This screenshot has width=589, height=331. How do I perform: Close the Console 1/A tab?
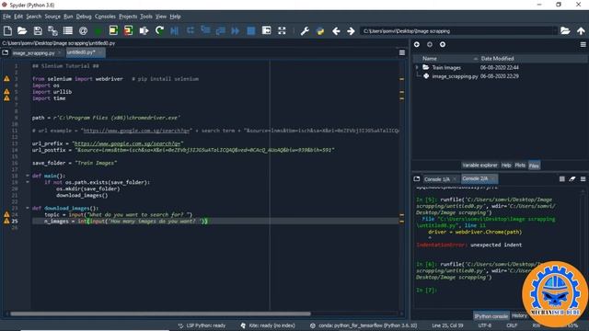point(455,179)
